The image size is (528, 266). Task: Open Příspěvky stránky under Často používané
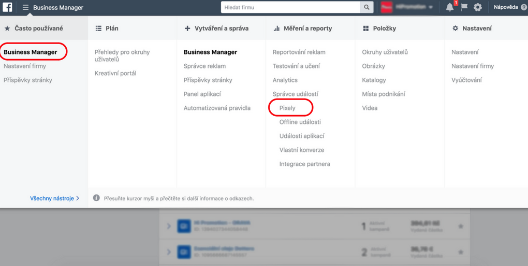pos(28,80)
